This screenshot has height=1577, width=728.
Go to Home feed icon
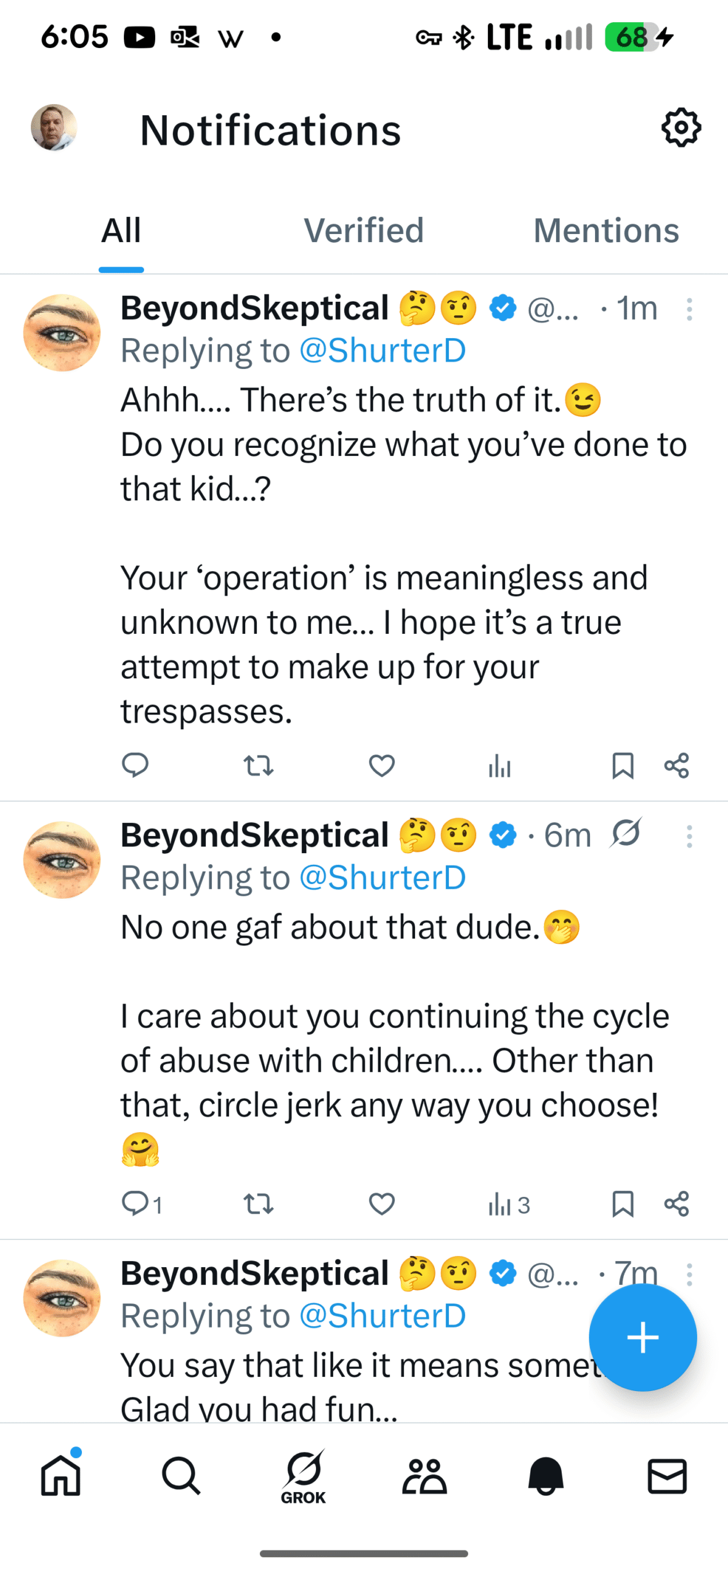(60, 1475)
